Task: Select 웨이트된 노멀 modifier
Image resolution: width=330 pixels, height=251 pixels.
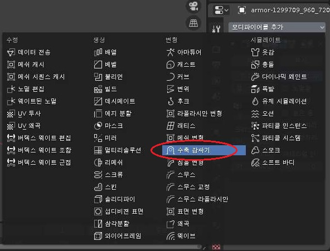Action: [32, 101]
